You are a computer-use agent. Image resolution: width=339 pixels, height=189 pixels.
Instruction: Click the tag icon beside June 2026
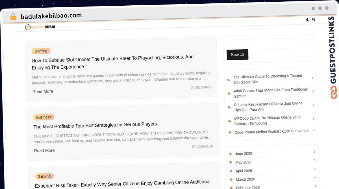coord(231,154)
